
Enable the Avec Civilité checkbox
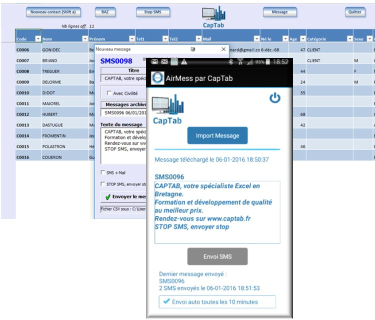click(109, 93)
